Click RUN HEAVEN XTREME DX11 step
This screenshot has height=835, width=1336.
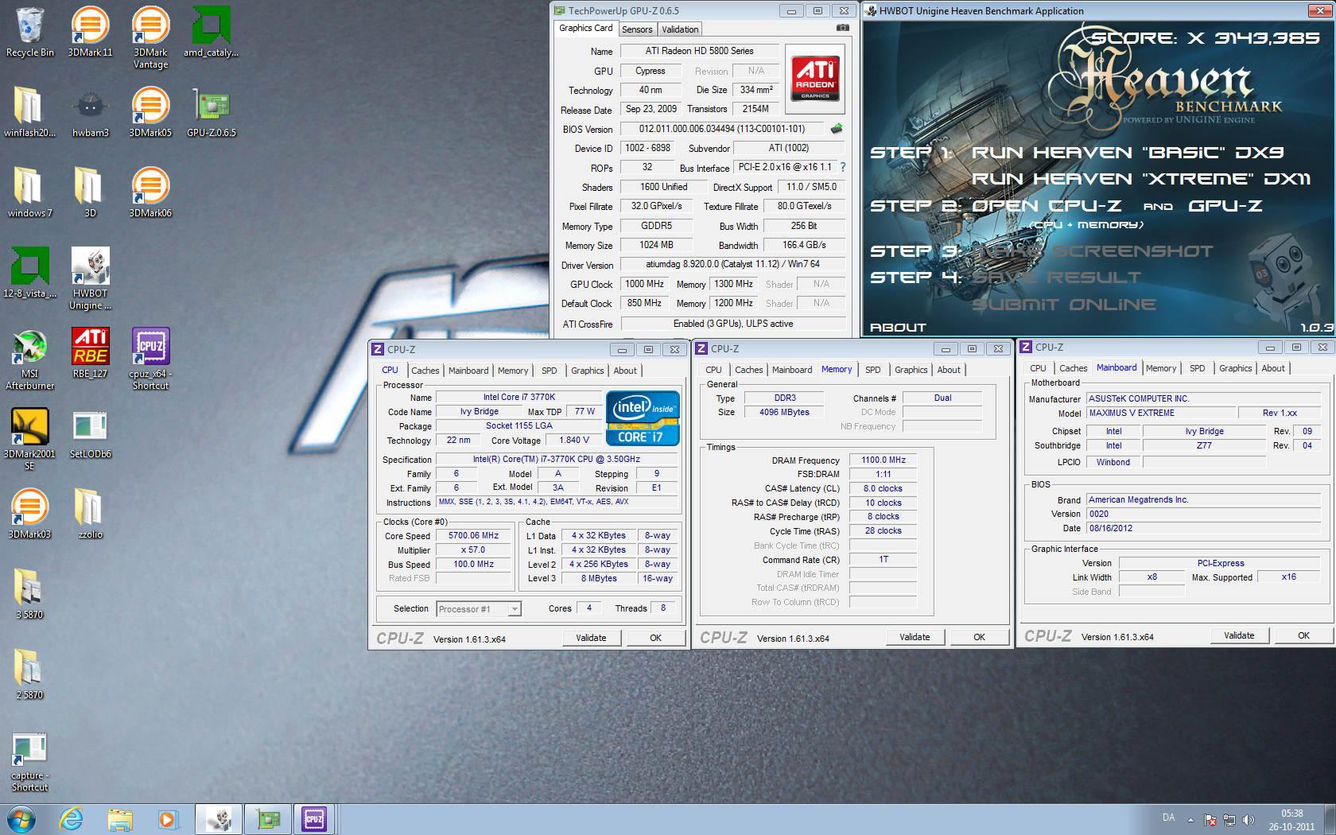(x=1141, y=179)
